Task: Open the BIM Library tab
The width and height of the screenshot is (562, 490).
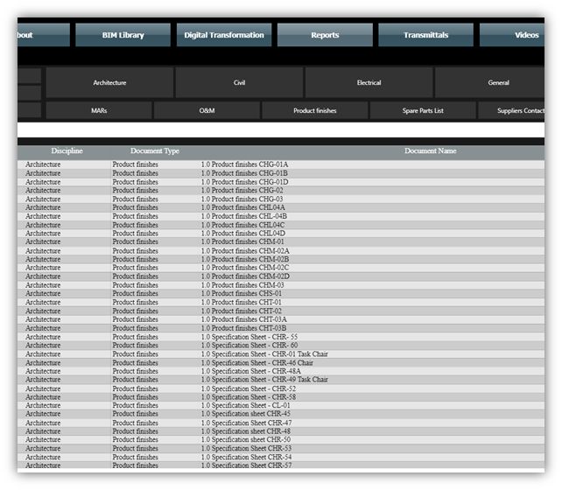Action: [x=121, y=35]
